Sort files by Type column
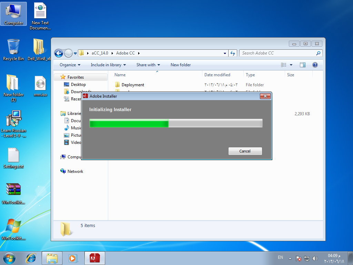 (x=264, y=75)
